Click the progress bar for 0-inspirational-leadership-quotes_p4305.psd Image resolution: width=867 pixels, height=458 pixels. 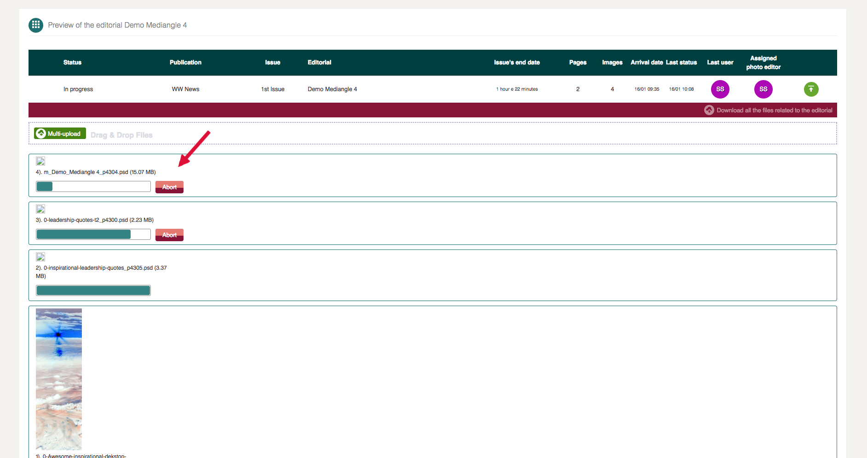pos(93,290)
